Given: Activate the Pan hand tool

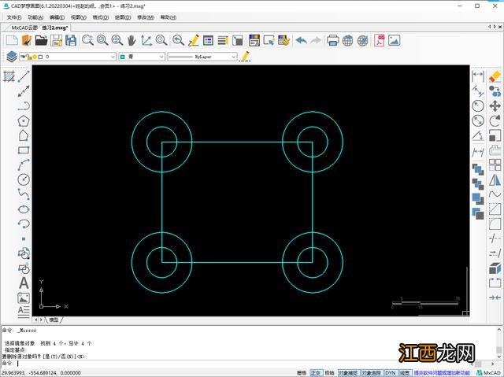Looking at the screenshot, I should click(131, 40).
